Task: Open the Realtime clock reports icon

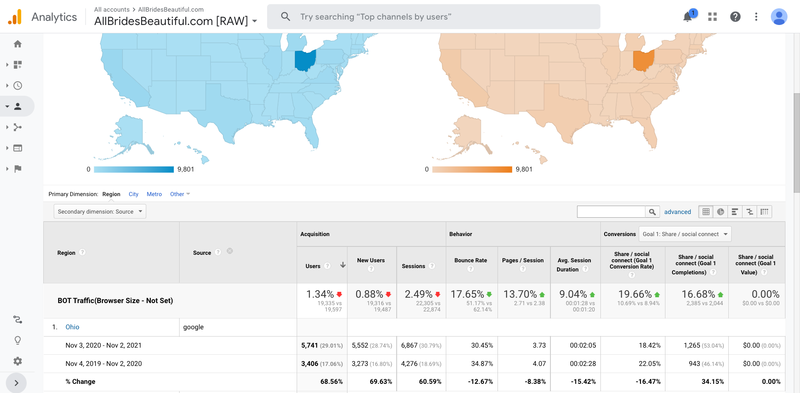Action: [17, 86]
